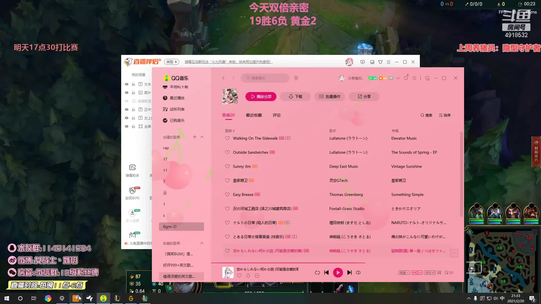The width and height of the screenshot is (541, 304).
Task: Switch QQ Music to mini mode
Action: (427, 78)
